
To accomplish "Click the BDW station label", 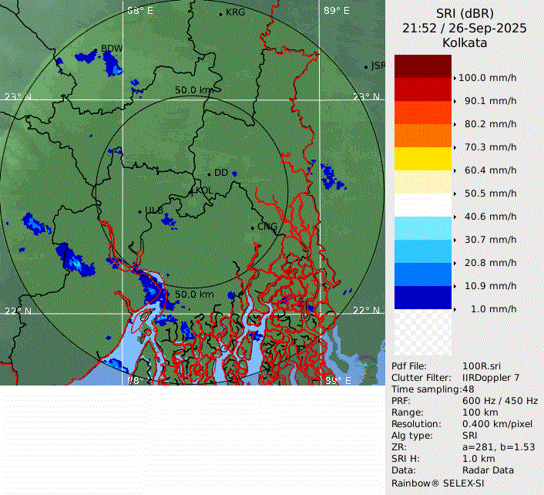I will [112, 49].
